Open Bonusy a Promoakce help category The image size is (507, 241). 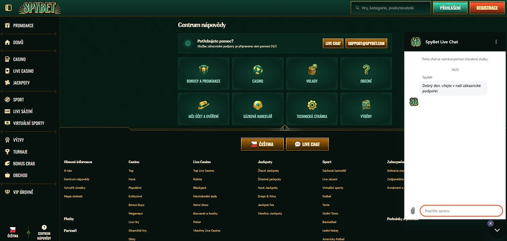point(203,73)
